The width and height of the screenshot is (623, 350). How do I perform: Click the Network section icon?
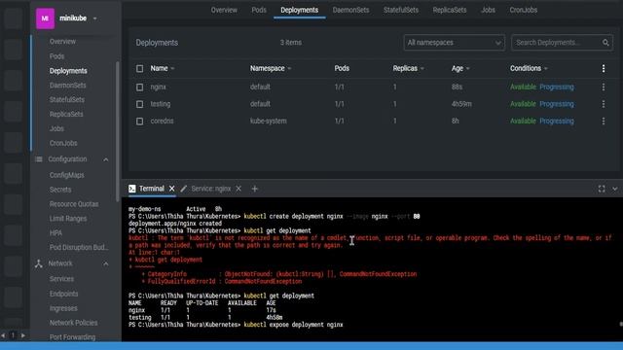[39, 263]
